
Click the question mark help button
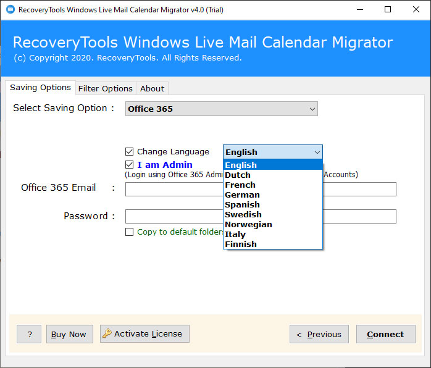click(29, 334)
